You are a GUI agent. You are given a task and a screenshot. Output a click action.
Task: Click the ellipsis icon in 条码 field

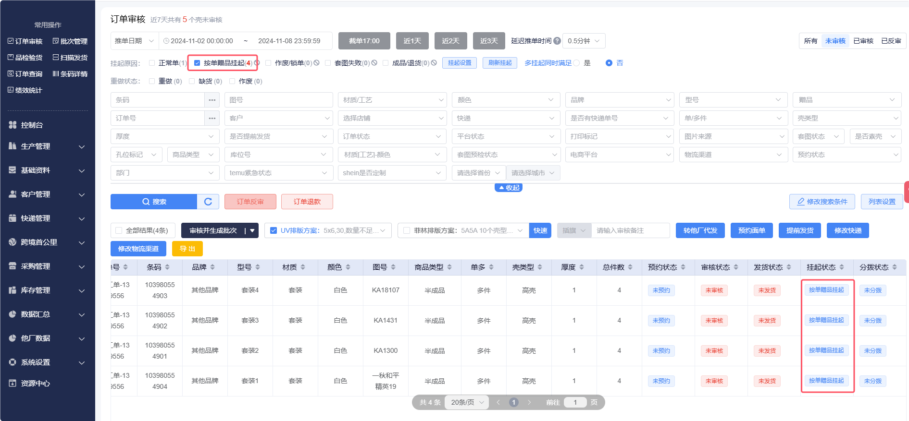point(212,100)
